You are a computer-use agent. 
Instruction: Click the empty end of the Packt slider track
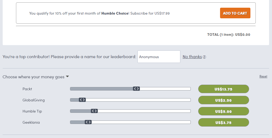pos(165,89)
